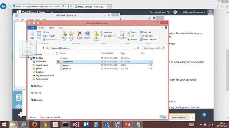Click Select none in ribbon
The height and width of the screenshot is (128, 229).
coord(147,36)
